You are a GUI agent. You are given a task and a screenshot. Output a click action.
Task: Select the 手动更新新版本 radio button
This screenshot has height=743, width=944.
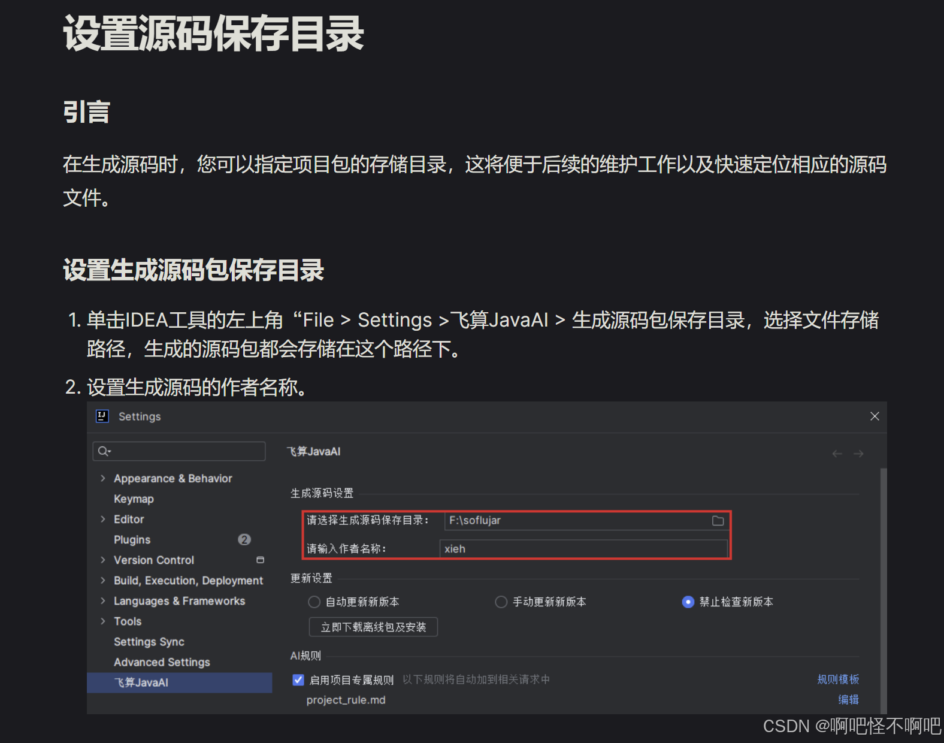[501, 602]
